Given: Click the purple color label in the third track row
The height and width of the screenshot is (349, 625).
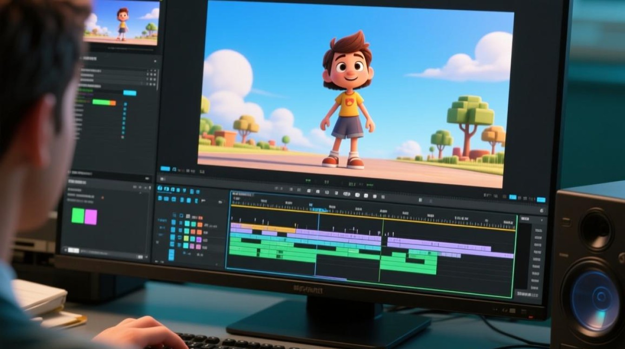Looking at the screenshot, I should 199,239.
